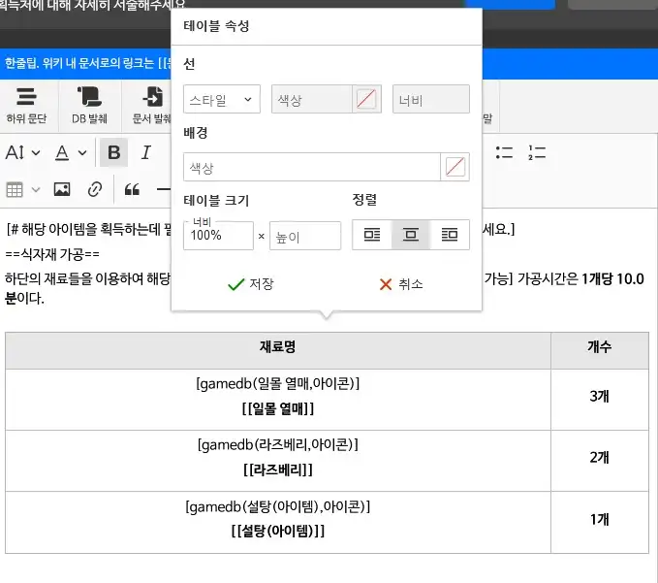Click the link insertion chain icon

95,189
